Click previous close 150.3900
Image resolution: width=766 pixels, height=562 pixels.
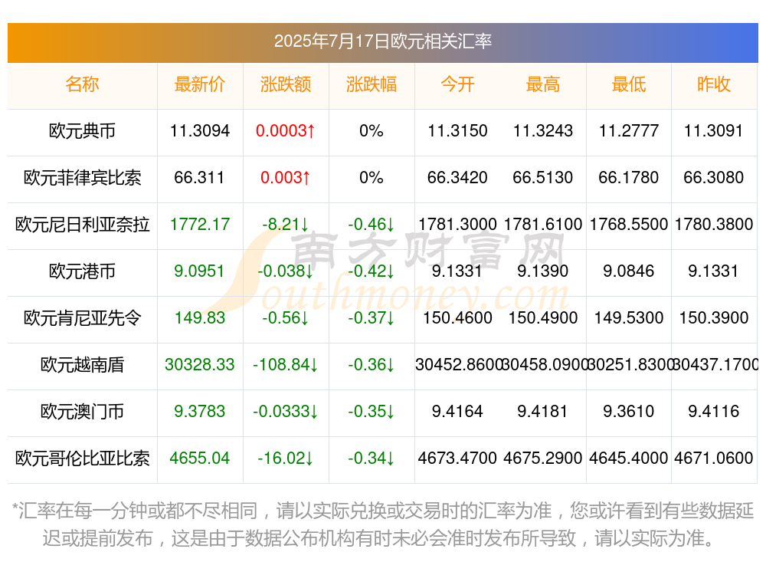714,318
